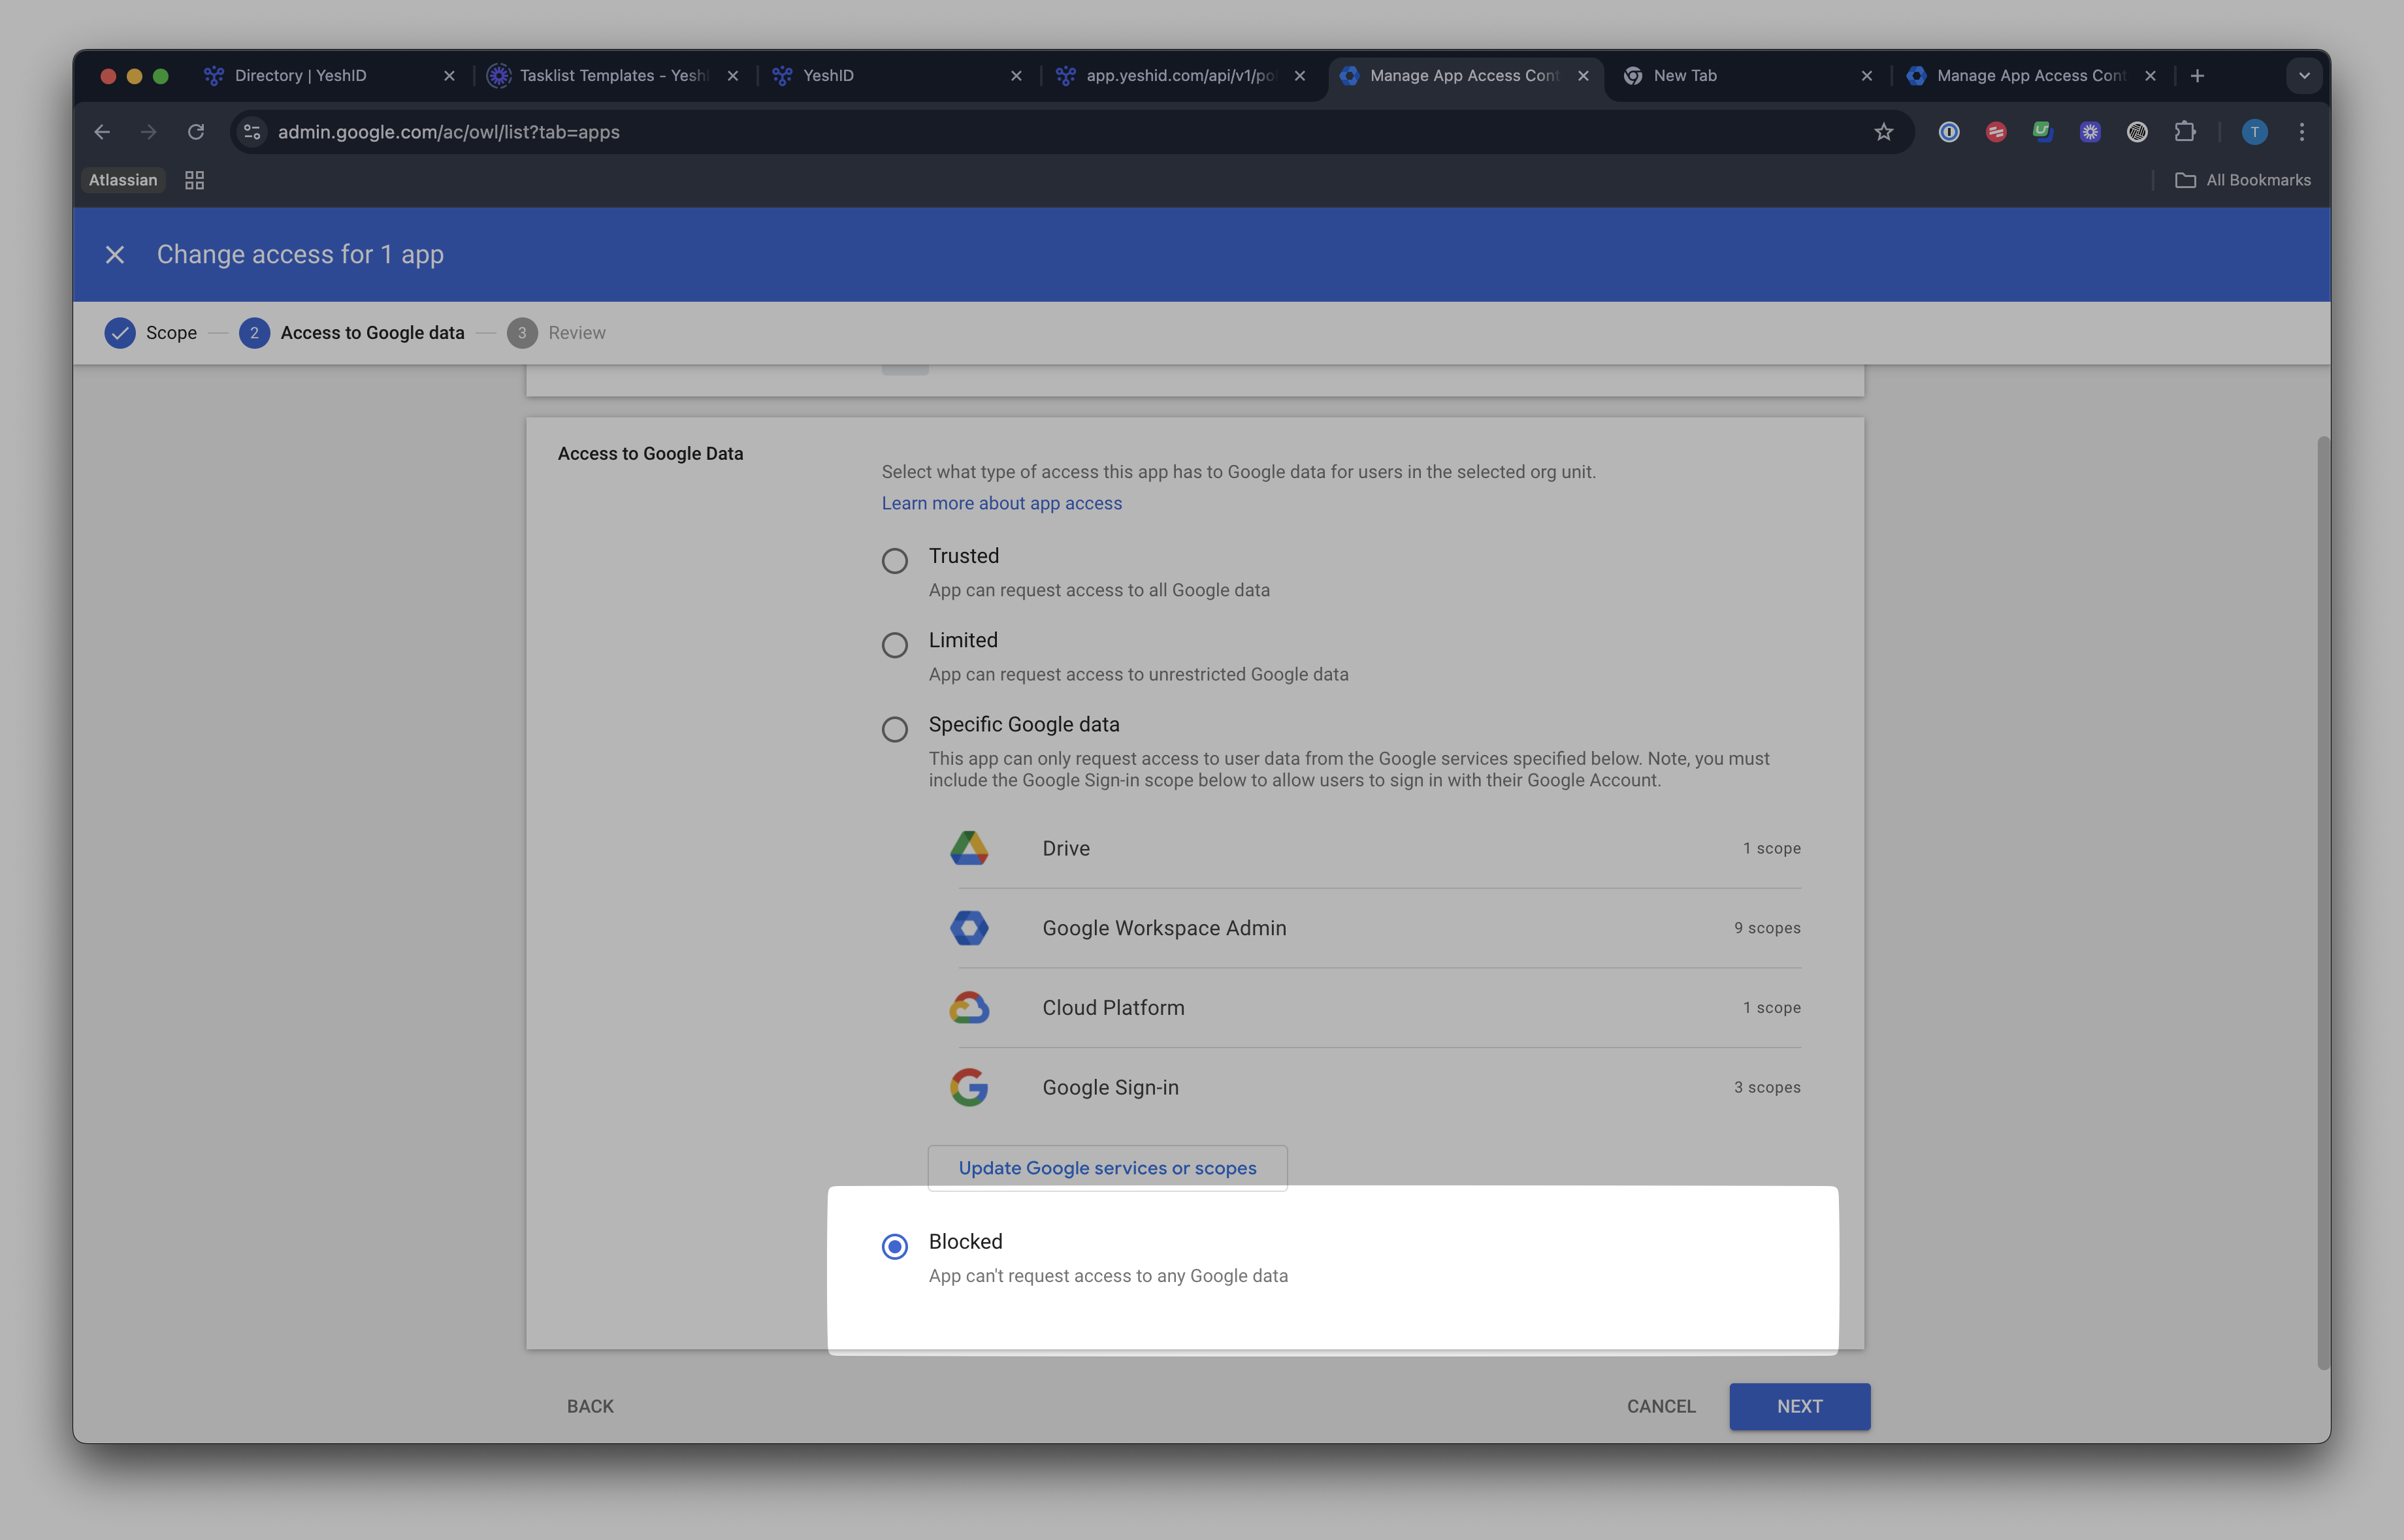2404x1540 pixels.
Task: Switch to Tasklist Templates tab
Action: click(x=612, y=76)
